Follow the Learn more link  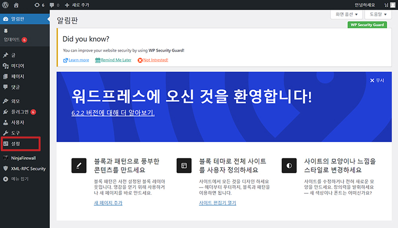pyautogui.click(x=79, y=60)
